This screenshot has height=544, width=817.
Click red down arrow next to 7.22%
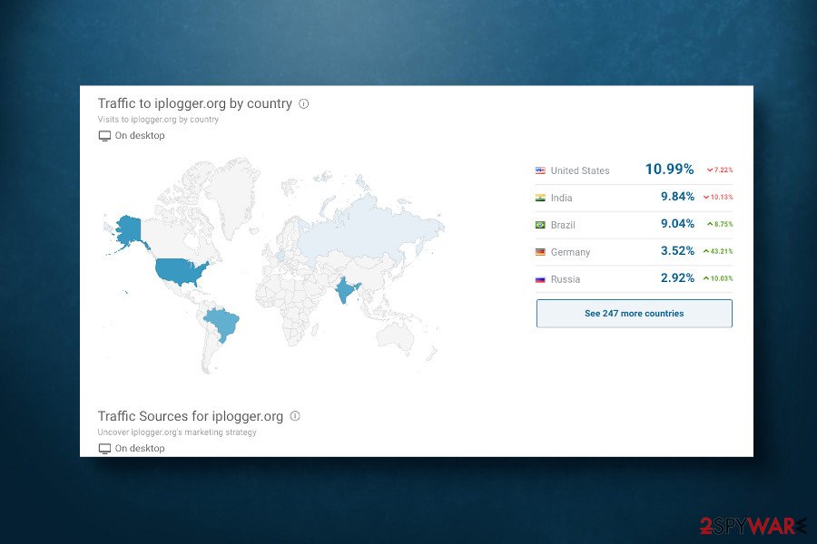[710, 170]
